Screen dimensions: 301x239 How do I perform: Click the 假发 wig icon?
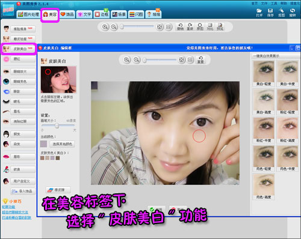[6, 134]
